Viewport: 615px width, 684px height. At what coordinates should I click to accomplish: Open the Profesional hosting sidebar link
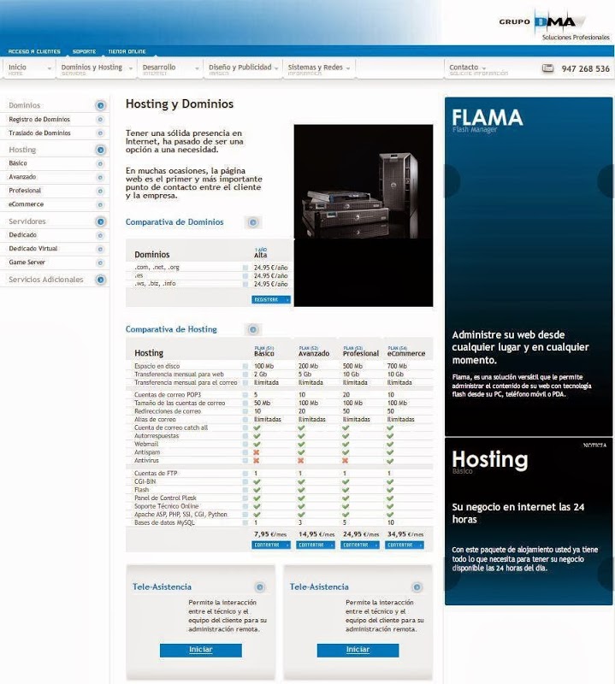pyautogui.click(x=25, y=191)
